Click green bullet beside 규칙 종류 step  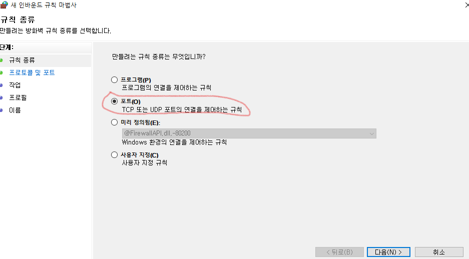tap(1, 60)
